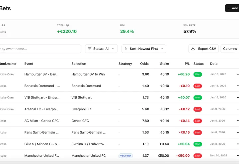239x164 pixels.
Task: Click selection Hamburger SV to Win
Action: [x=88, y=74]
